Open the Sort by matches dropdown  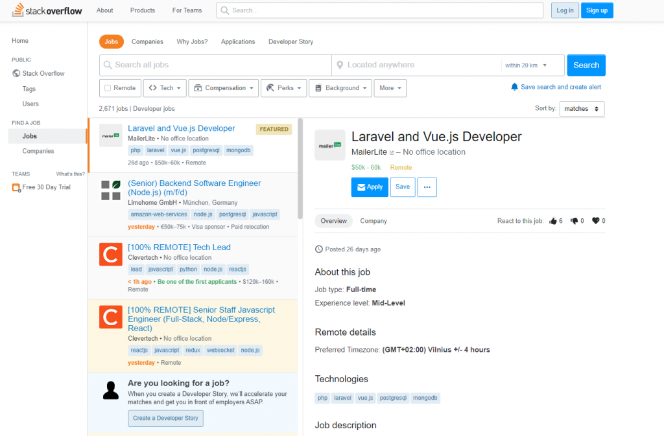pyautogui.click(x=581, y=108)
